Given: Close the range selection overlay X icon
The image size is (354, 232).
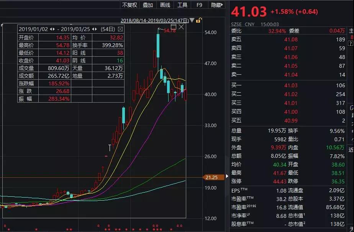Looking at the screenshot, I should click(x=181, y=27).
